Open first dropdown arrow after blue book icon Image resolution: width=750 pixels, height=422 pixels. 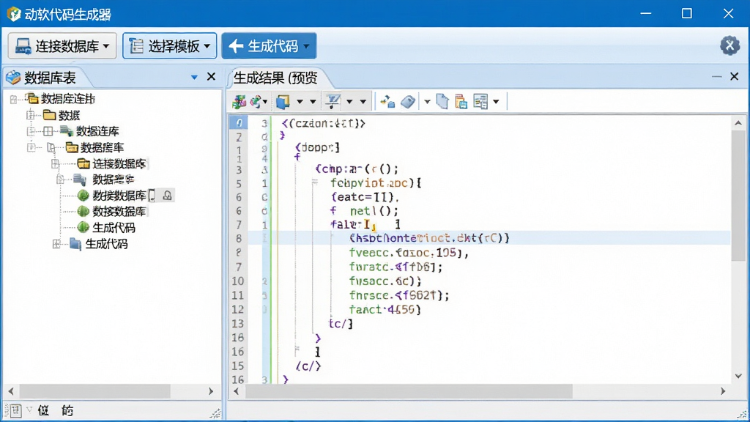click(x=300, y=102)
